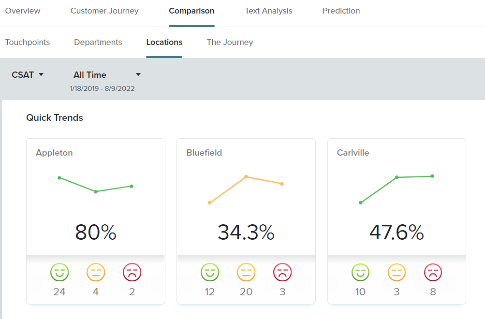Select Bluefield's orange neutral face icon
This screenshot has height=319, width=485.
(246, 273)
